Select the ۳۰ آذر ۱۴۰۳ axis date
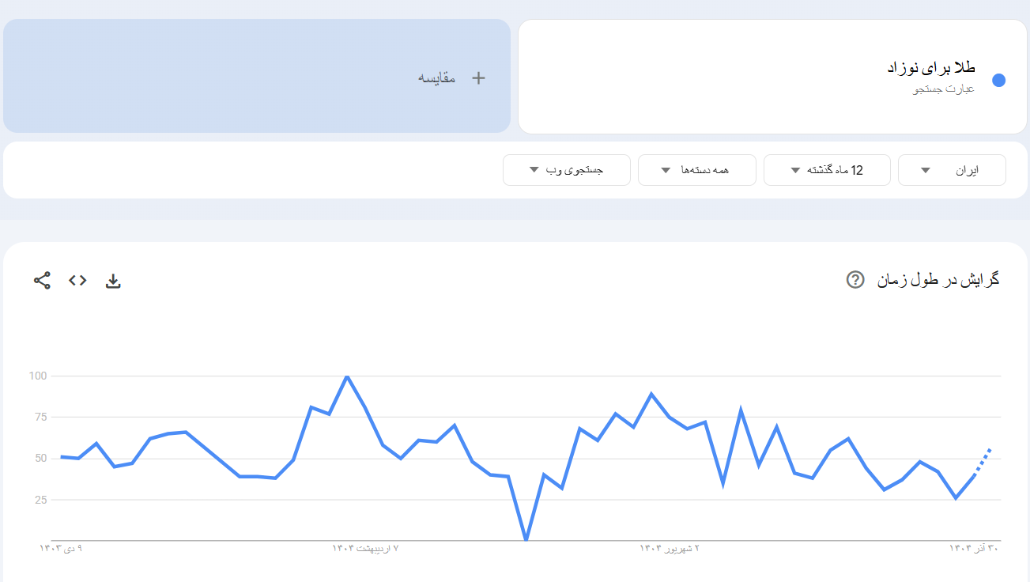1030x582 pixels. point(974,547)
